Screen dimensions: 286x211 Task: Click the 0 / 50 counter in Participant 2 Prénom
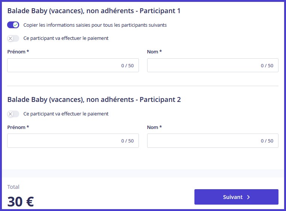127,141
